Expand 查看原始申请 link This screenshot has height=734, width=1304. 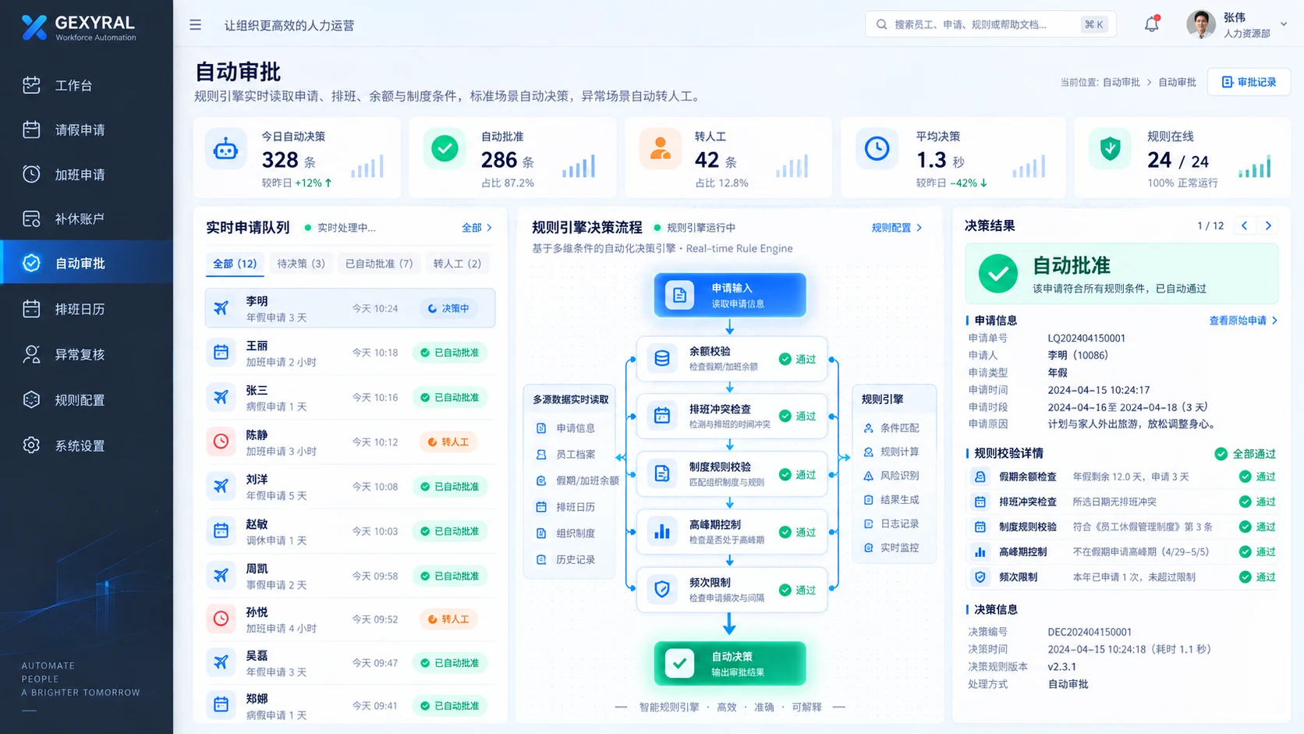[x=1243, y=321]
